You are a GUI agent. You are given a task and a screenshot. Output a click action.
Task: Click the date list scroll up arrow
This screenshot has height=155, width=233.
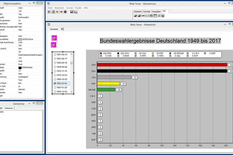tap(72, 54)
